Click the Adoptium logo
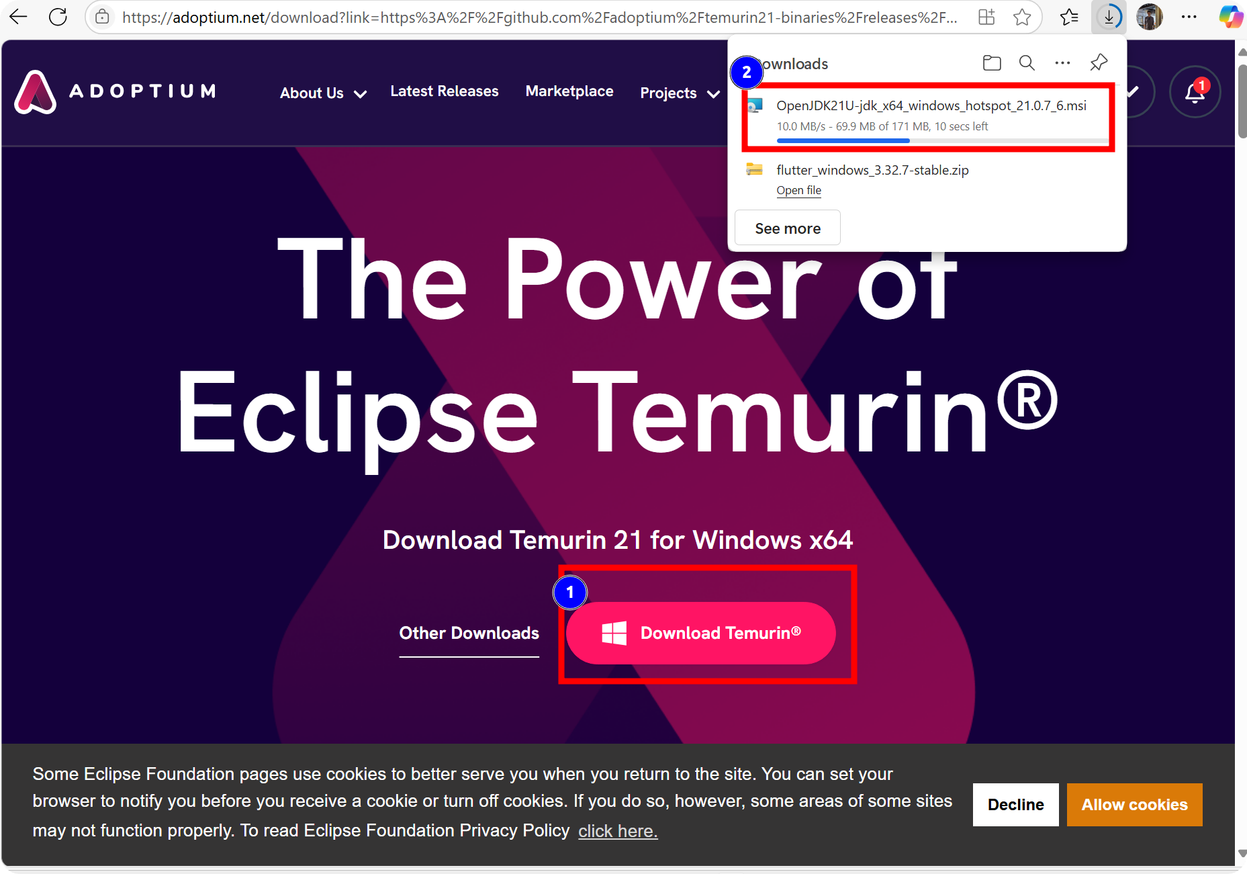This screenshot has width=1247, height=874. point(116,91)
